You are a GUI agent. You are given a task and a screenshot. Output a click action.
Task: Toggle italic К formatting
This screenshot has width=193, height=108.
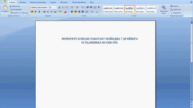tap(36, 12)
